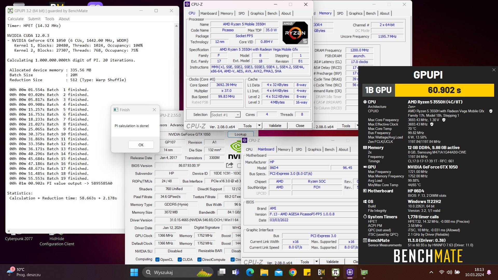The width and height of the screenshot is (498, 280).
Task: Click the GPUPI horizontal scrollbar left arrow
Action: (9, 231)
